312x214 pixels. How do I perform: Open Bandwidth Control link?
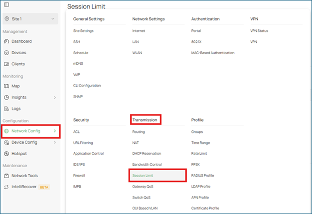coord(147,165)
